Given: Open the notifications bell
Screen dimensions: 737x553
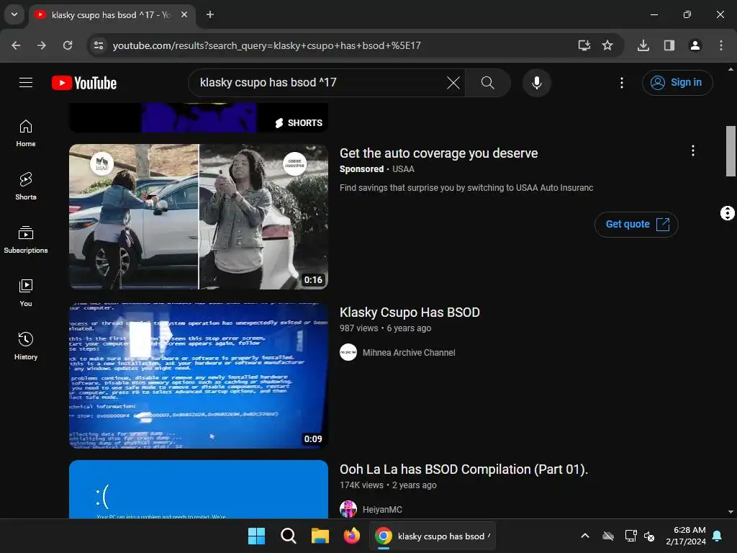Looking at the screenshot, I should [718, 536].
